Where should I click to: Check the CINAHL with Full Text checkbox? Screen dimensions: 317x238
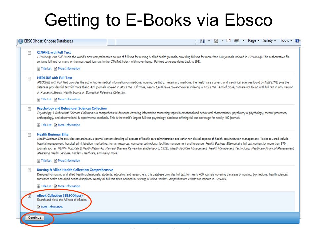pos(29,53)
